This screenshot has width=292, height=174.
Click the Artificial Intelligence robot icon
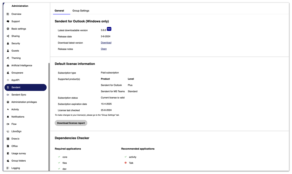coord(8,65)
